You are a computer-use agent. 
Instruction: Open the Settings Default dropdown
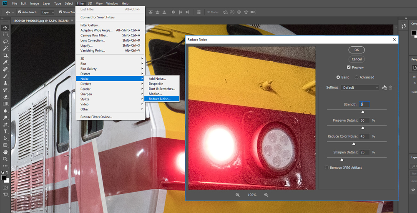coord(360,88)
